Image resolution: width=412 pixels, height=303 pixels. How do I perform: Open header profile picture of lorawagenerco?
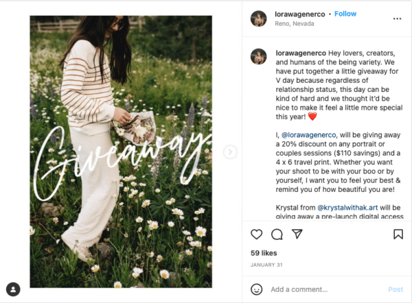[259, 19]
